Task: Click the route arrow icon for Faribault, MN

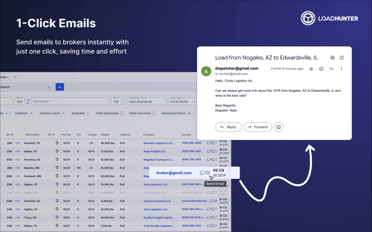Action: point(18,176)
